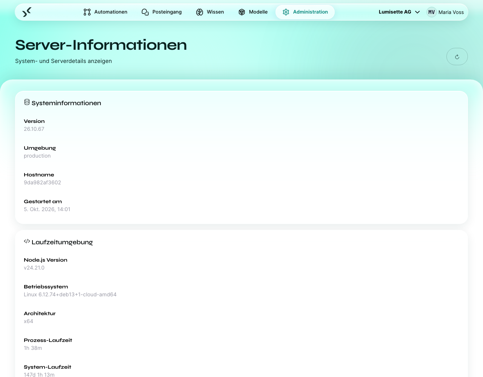Expand the Lumisette AG organization dropdown
This screenshot has height=377, width=483.
point(399,12)
